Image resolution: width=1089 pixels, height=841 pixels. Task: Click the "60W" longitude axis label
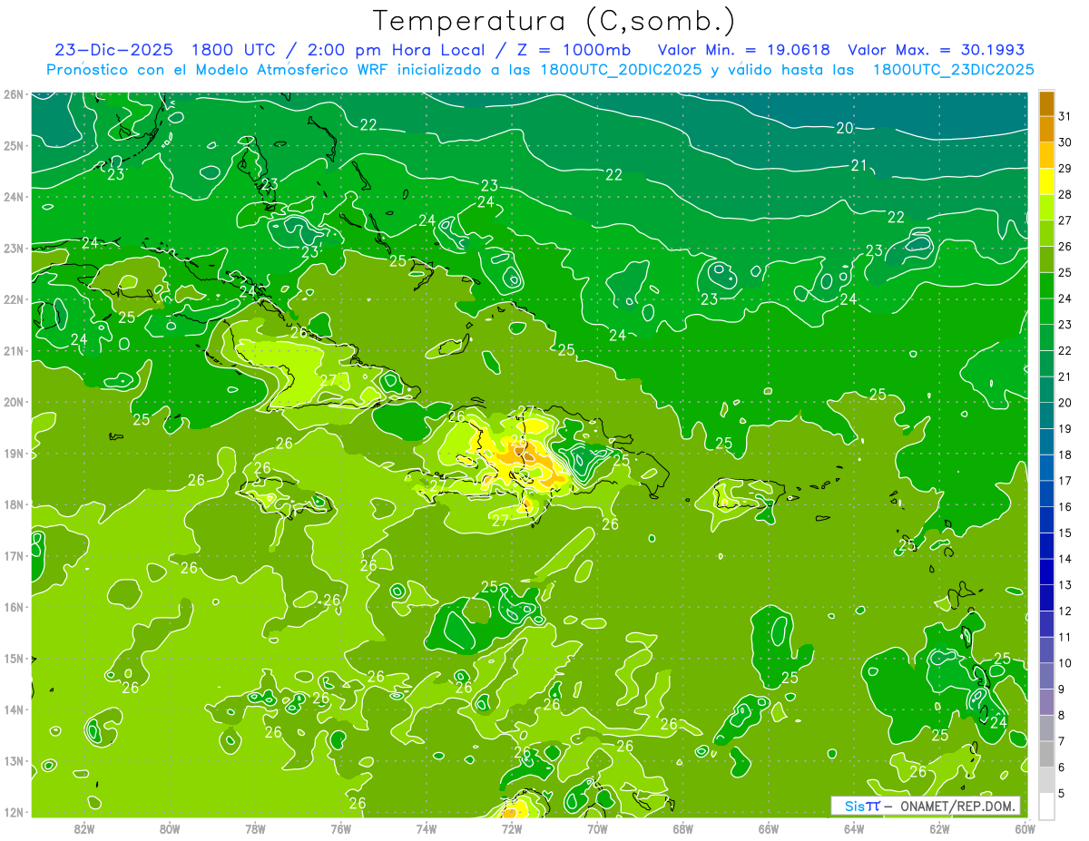click(1025, 828)
